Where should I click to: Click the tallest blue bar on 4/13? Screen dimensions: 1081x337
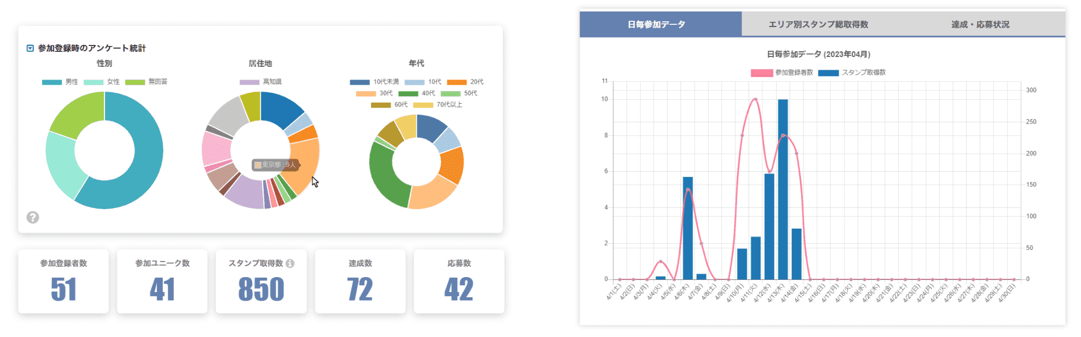pyautogui.click(x=783, y=190)
